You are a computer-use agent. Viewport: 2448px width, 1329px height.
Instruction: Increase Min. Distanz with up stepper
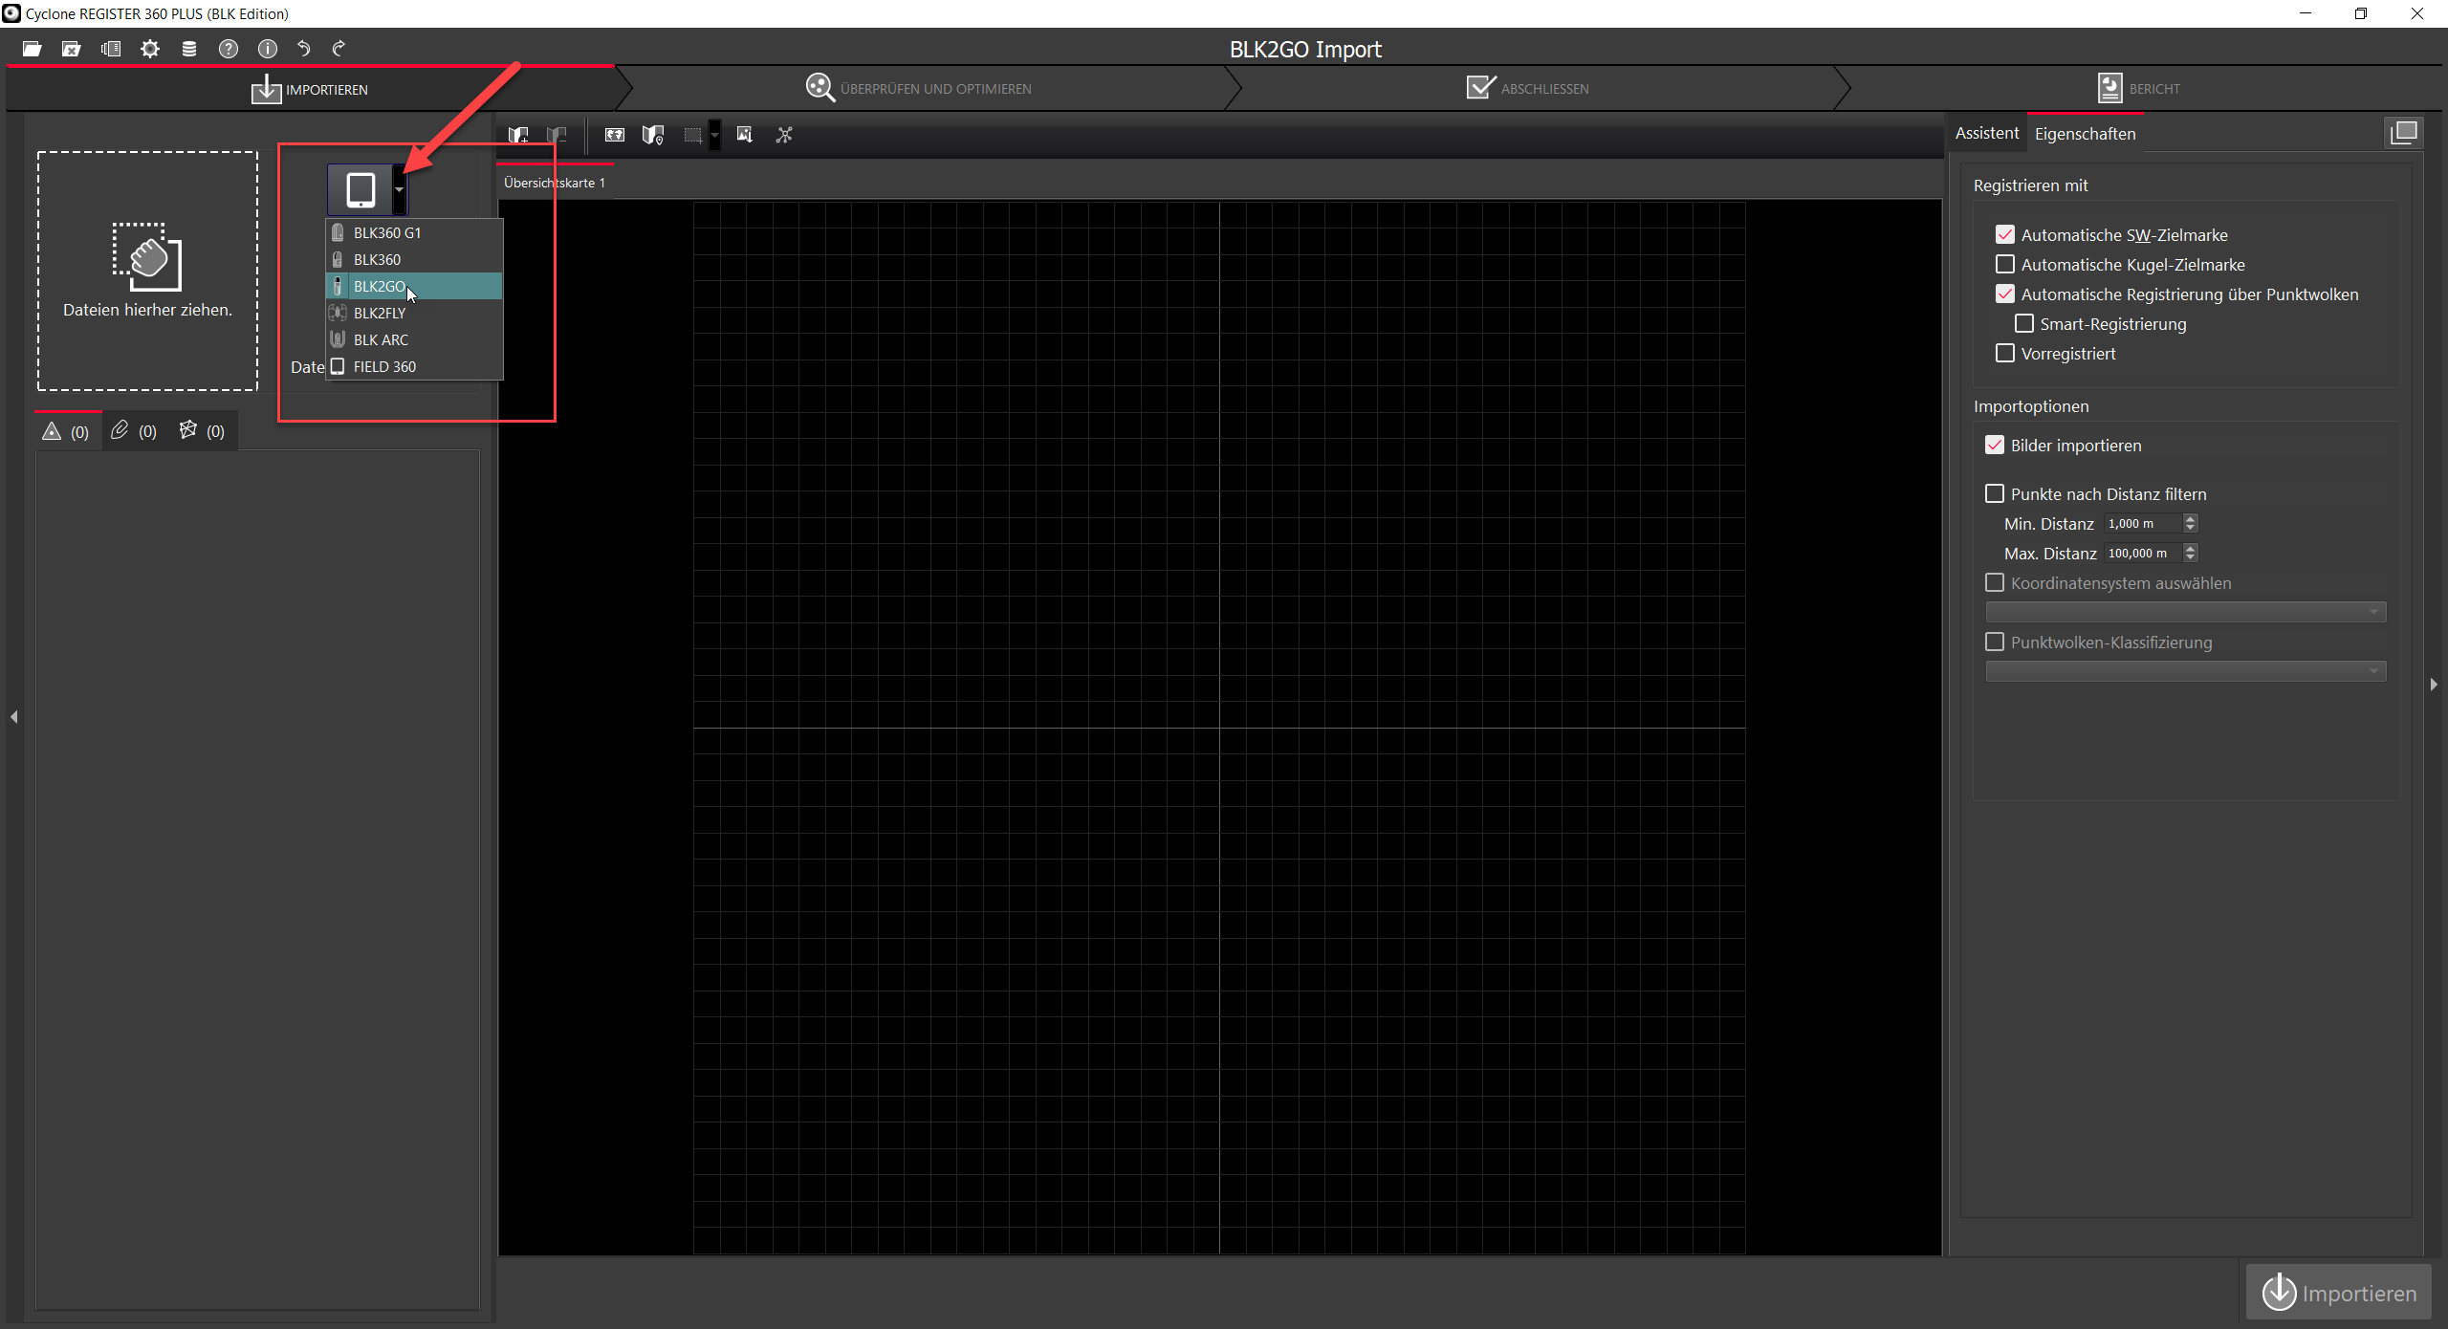(x=2191, y=518)
